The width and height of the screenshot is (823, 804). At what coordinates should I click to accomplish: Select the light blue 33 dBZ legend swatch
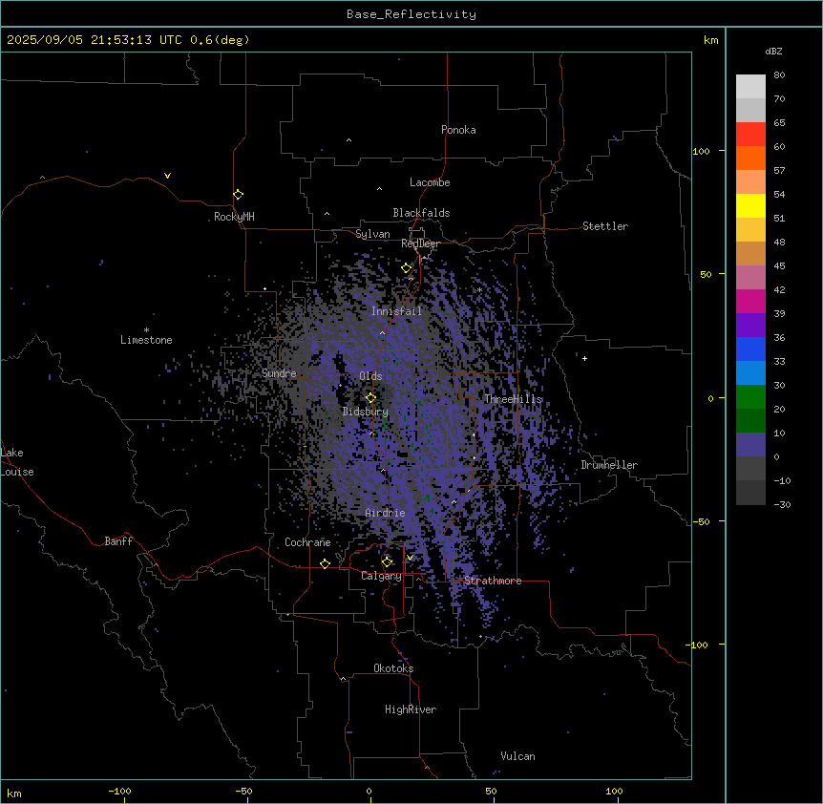click(x=750, y=373)
